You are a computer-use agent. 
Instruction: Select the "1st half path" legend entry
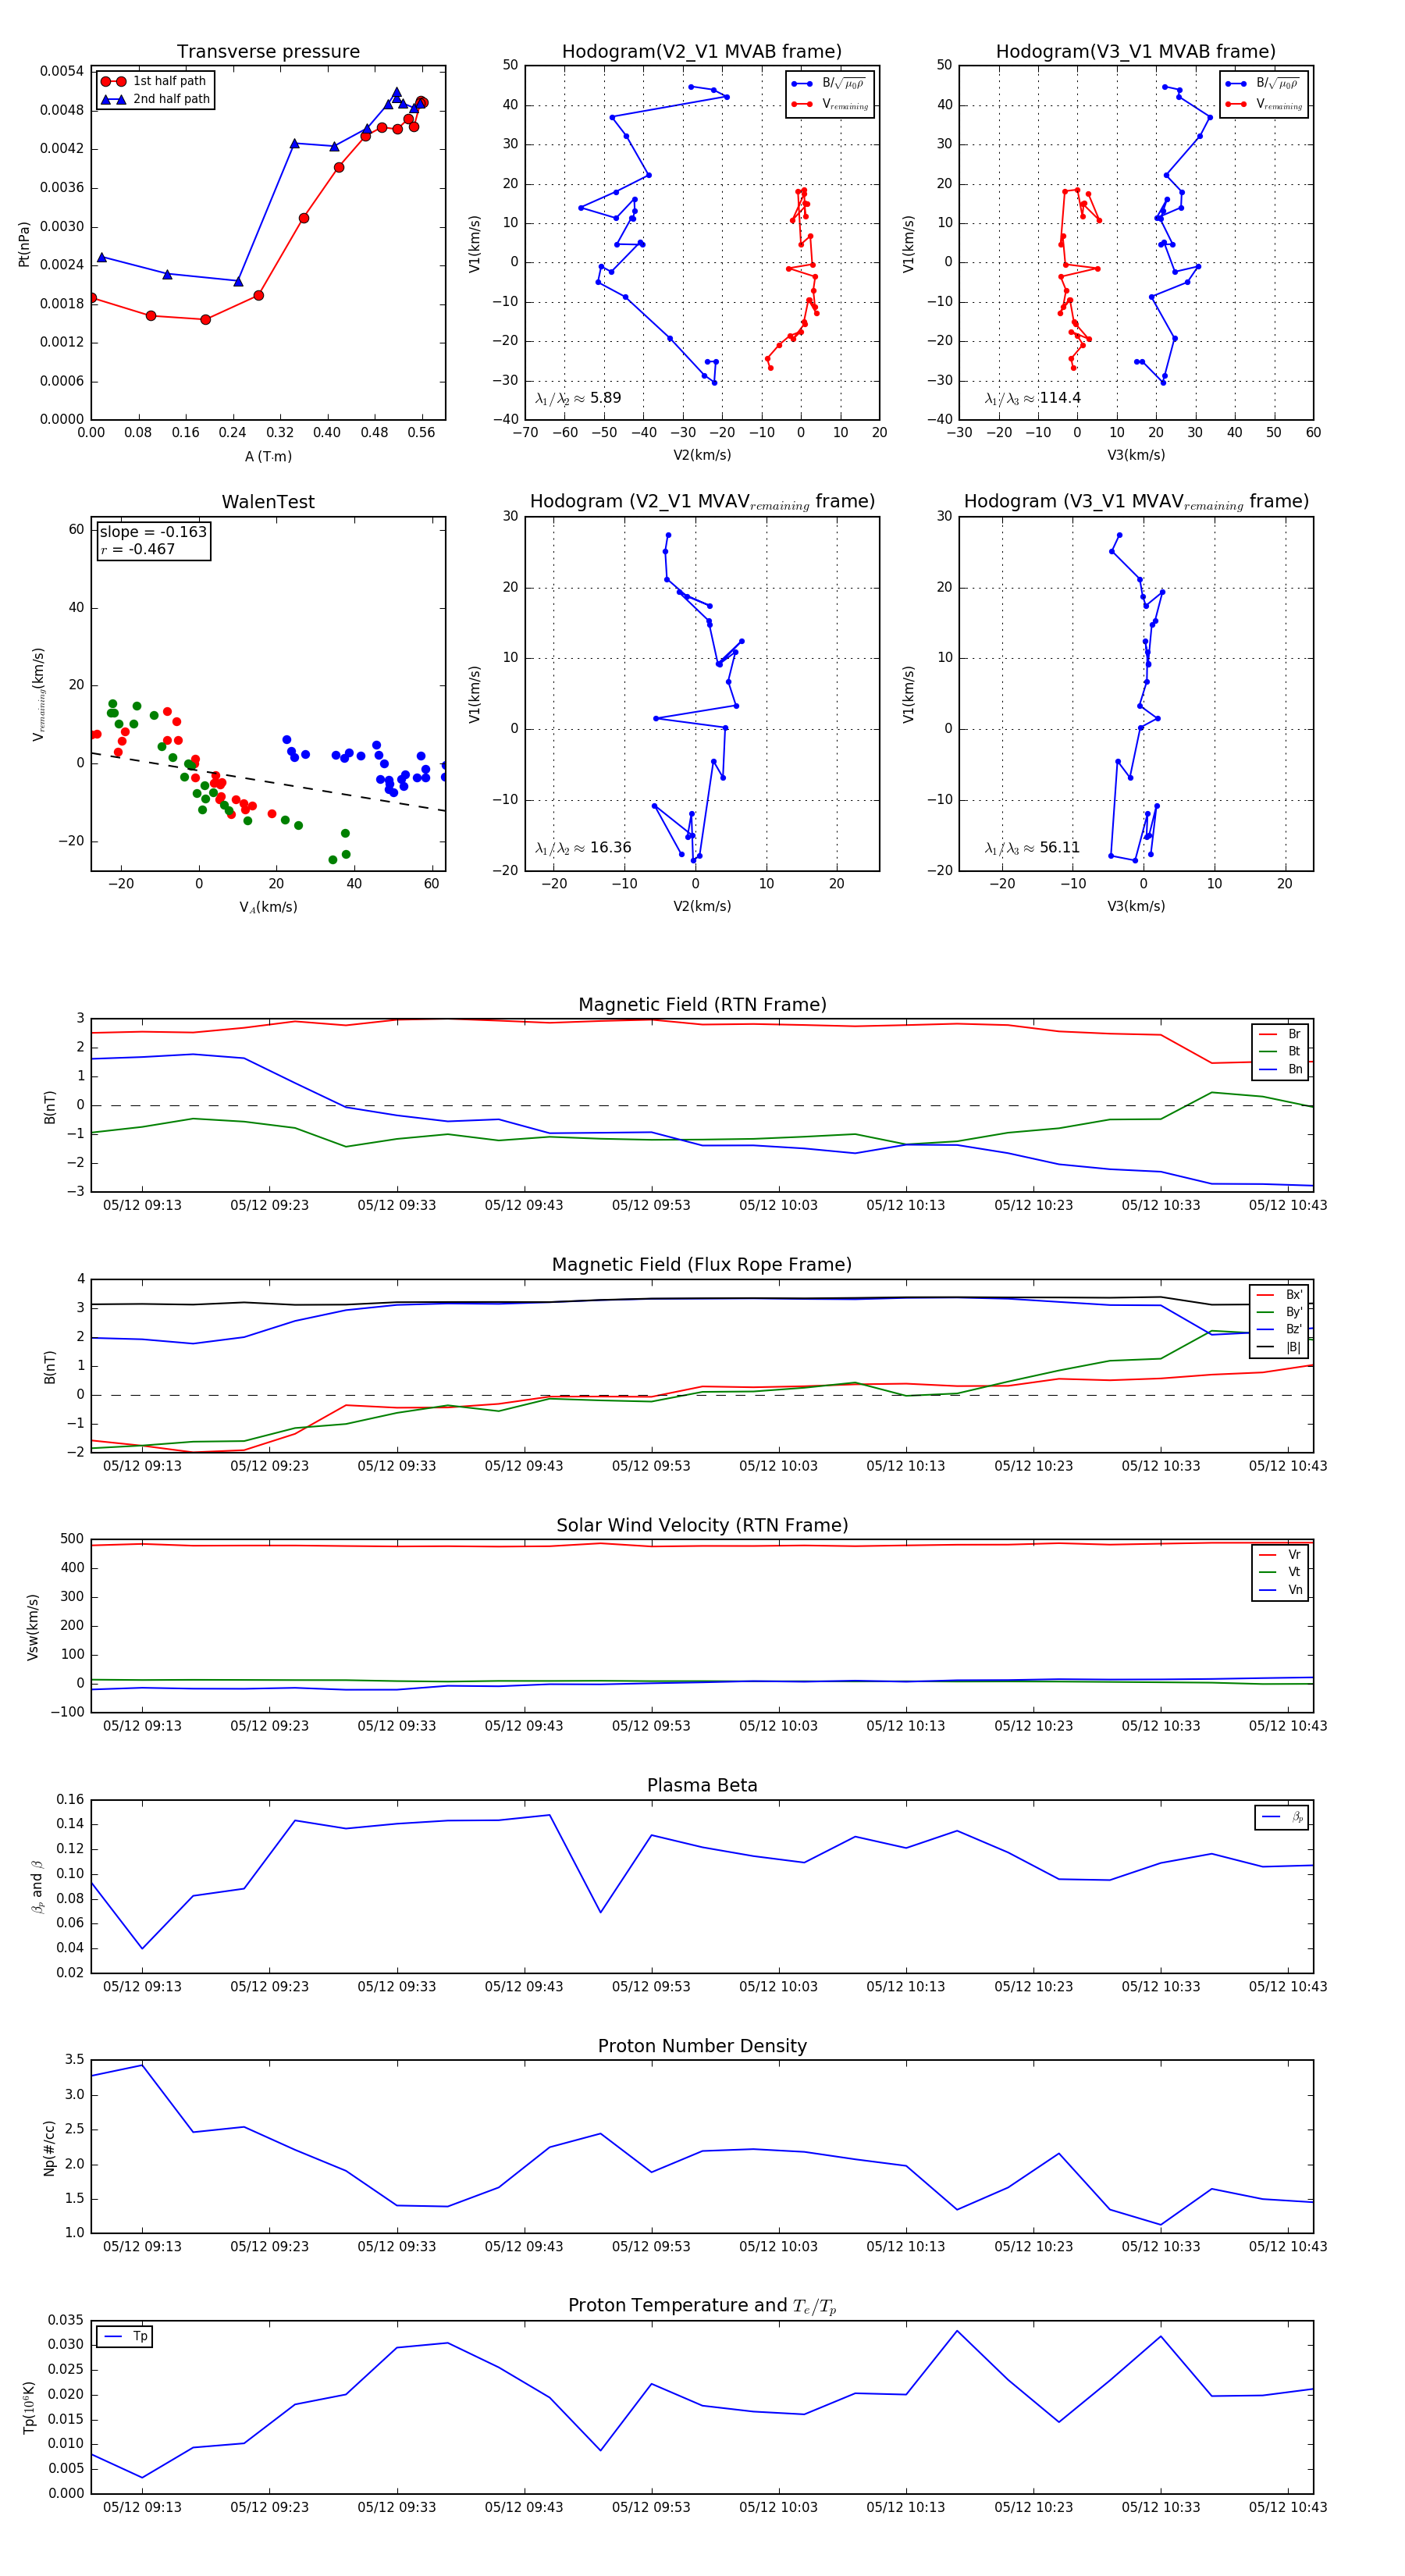(x=154, y=81)
